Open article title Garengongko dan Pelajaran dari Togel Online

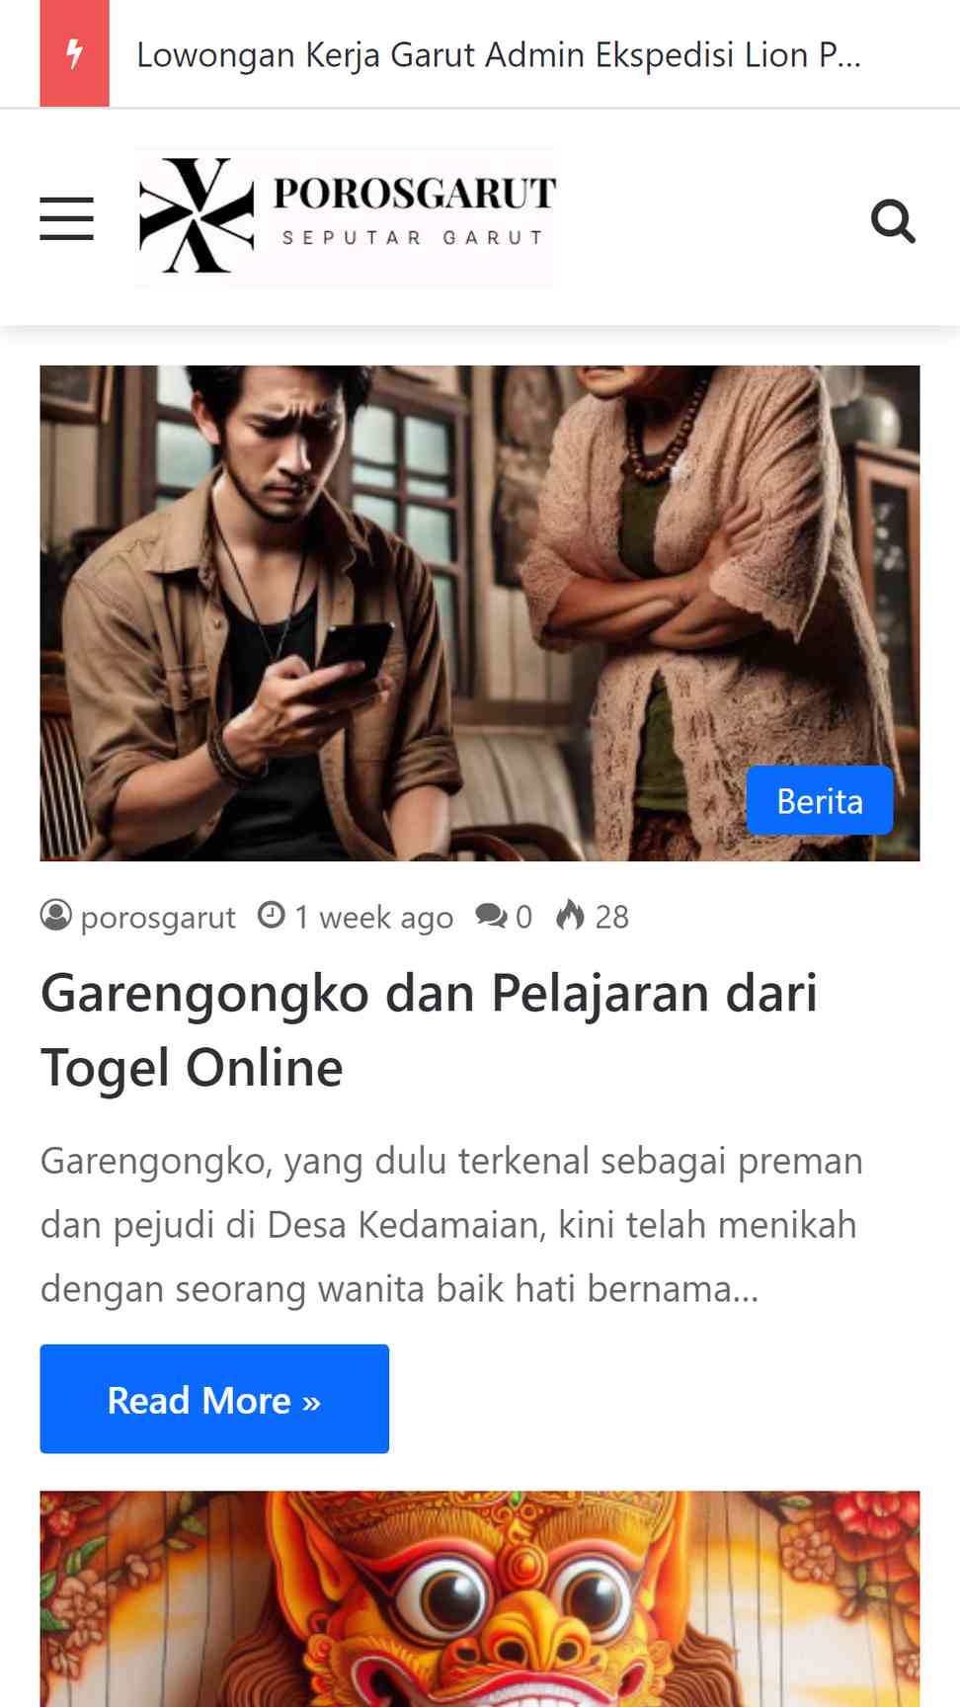[430, 1030]
